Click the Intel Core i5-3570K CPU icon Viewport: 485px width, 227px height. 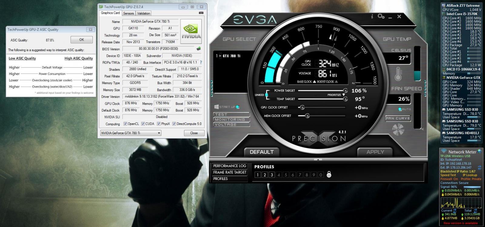(444, 14)
